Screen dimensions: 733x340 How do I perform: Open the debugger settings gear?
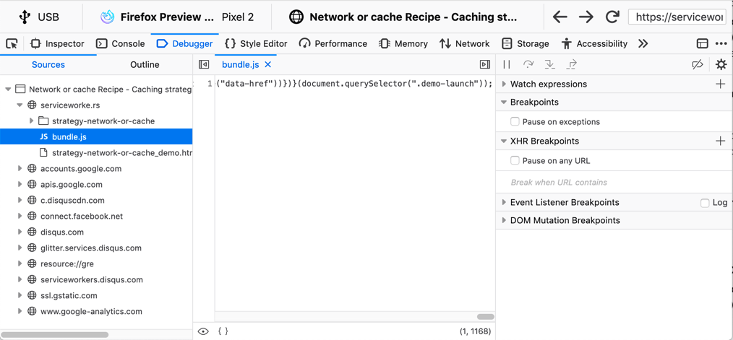[x=721, y=65]
